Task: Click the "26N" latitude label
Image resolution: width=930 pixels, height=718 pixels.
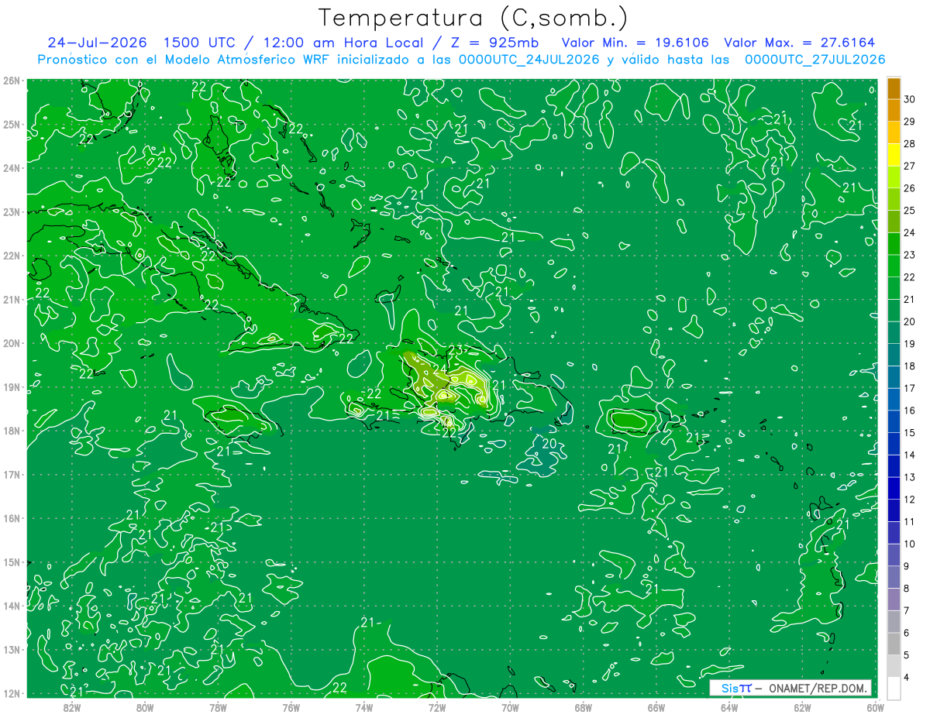Action: pos(11,81)
